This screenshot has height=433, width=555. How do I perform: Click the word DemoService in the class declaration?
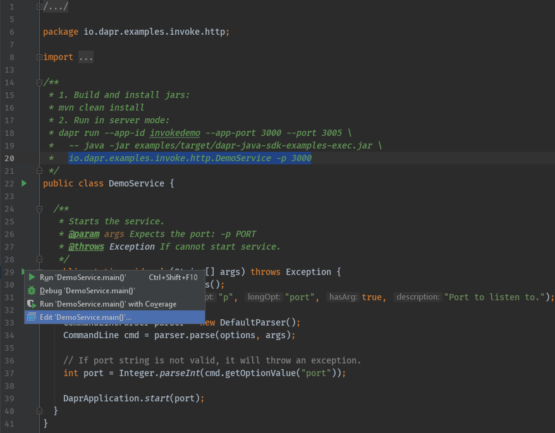coord(137,183)
